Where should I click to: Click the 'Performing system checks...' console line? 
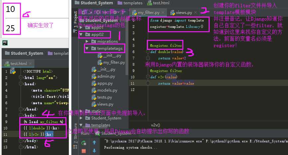(x=131, y=147)
